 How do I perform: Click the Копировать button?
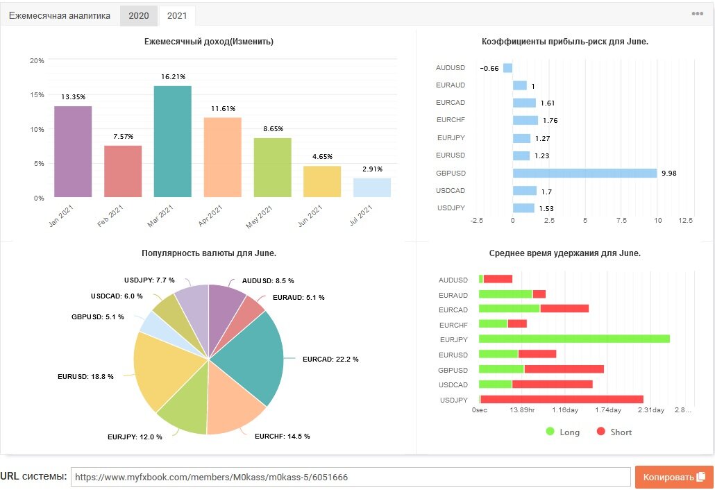click(674, 477)
